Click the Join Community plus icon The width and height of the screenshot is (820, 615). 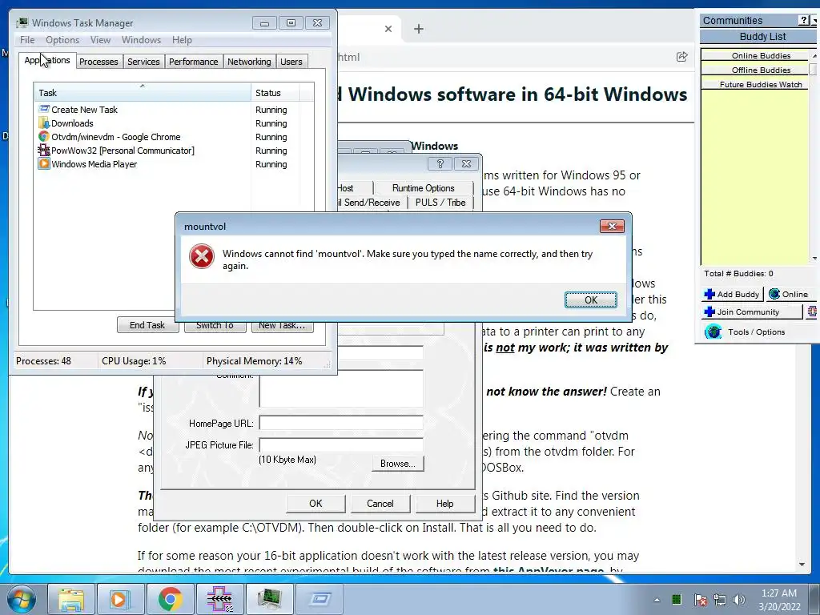tap(709, 312)
